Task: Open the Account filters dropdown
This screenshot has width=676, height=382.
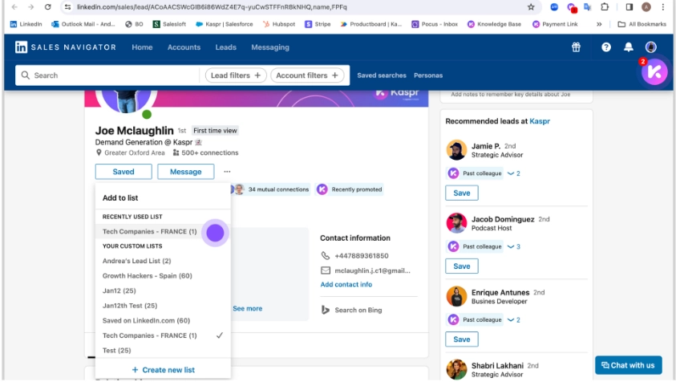Action: click(x=307, y=75)
